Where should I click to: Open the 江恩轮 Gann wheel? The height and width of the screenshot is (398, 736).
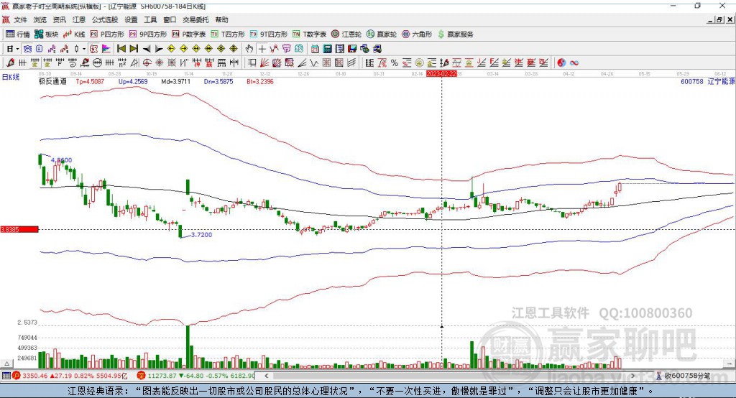click(346, 34)
